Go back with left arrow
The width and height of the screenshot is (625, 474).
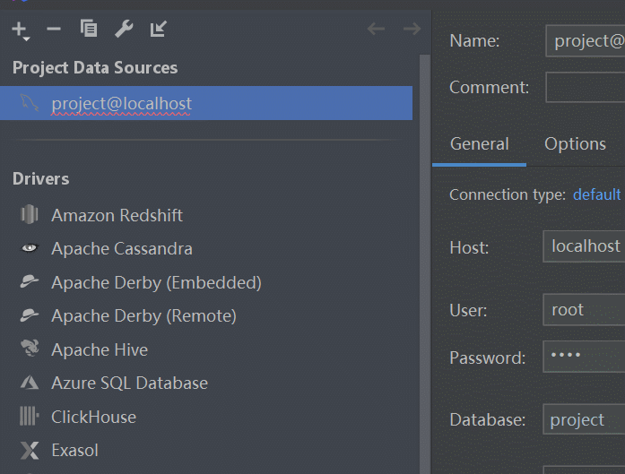click(x=376, y=29)
